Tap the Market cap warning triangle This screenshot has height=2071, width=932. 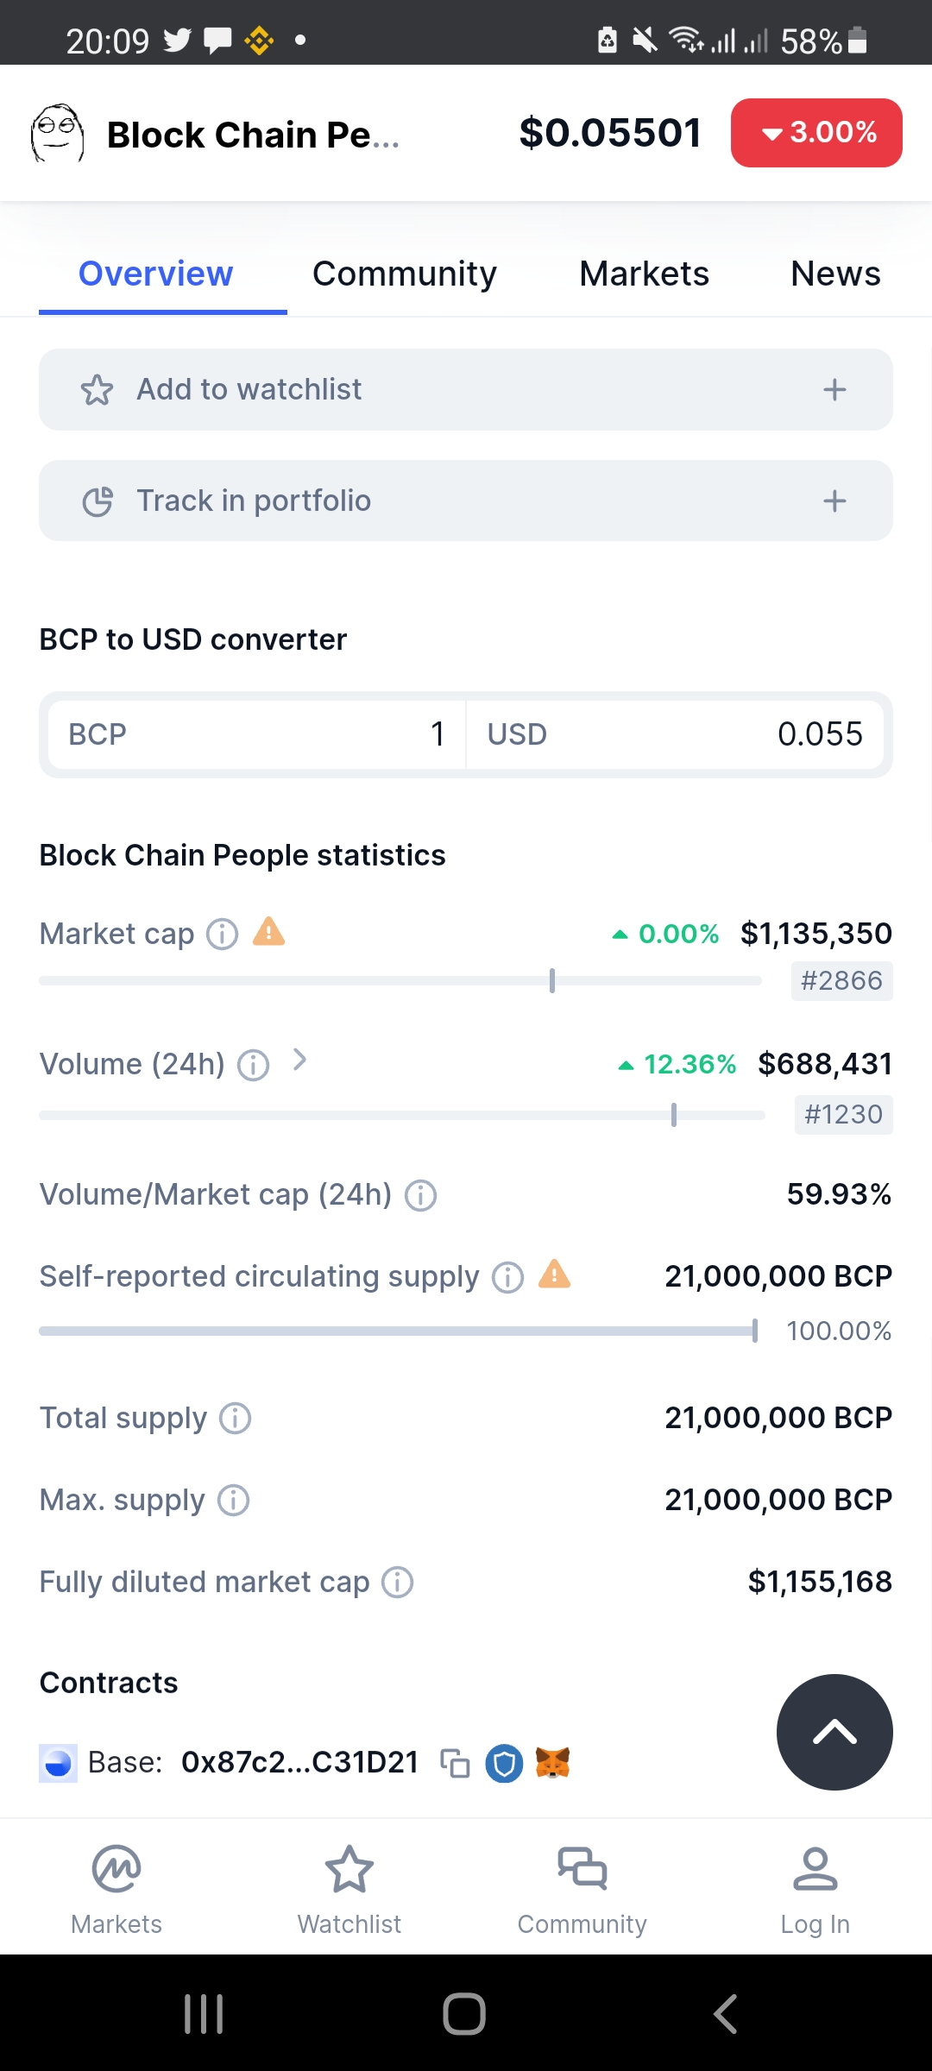pos(268,932)
